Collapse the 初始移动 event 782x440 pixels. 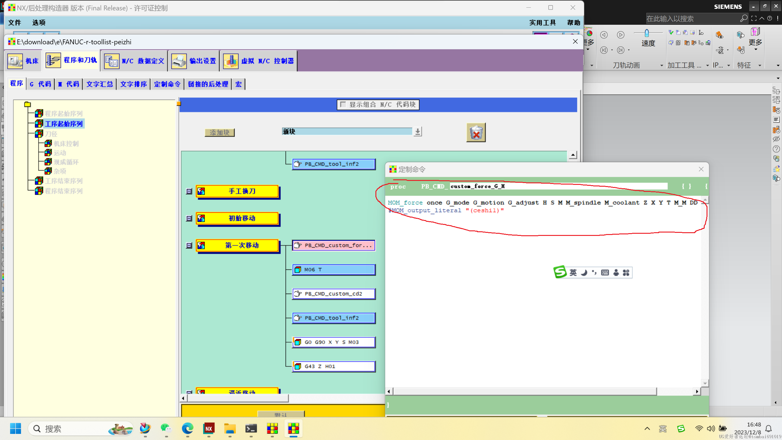[x=189, y=218]
